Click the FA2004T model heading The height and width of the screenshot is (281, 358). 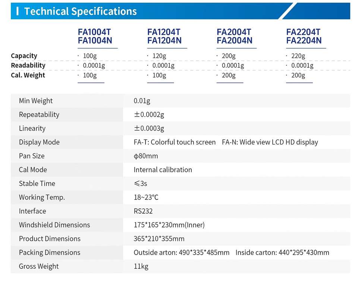click(234, 32)
